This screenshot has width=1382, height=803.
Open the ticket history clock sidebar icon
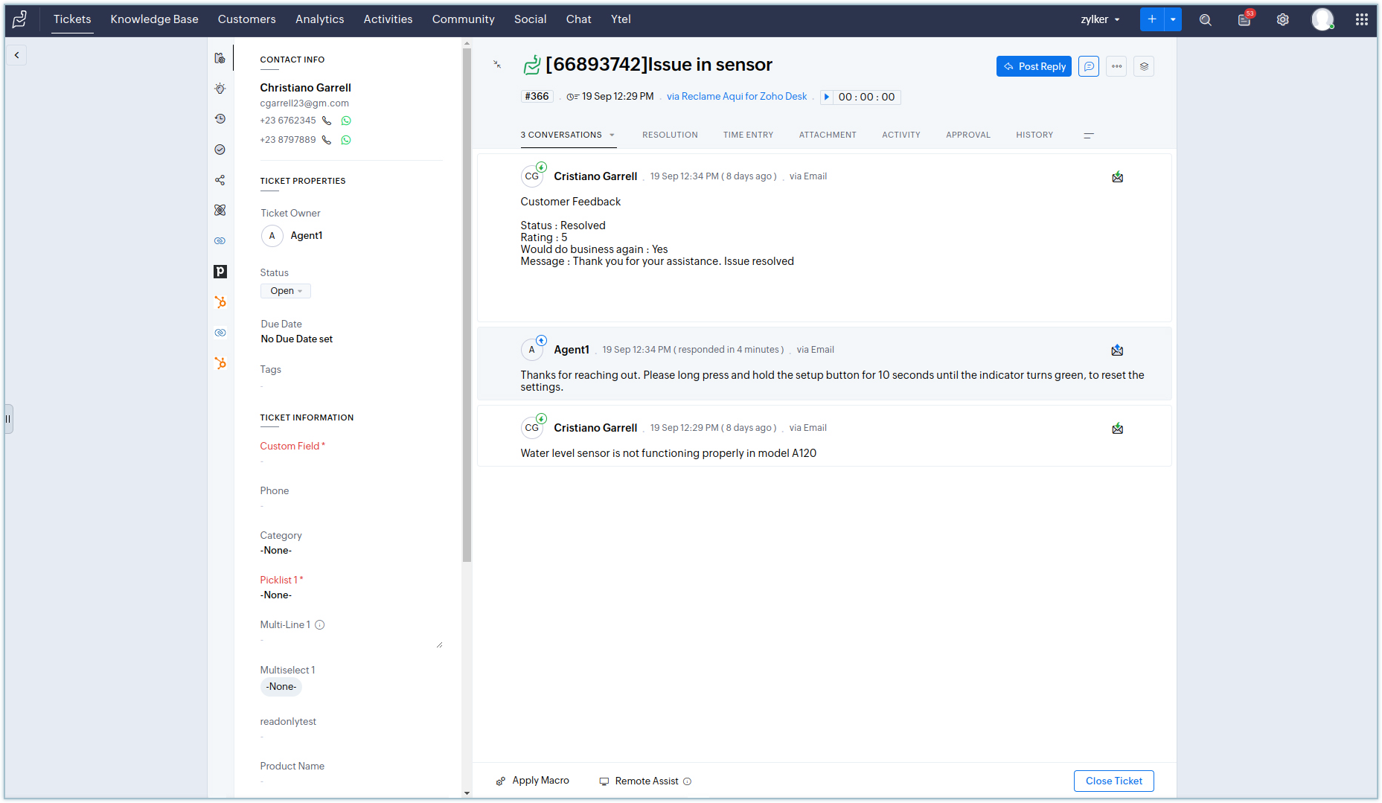(220, 119)
